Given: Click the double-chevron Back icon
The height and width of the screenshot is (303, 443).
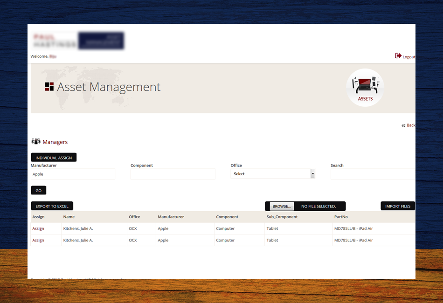Looking at the screenshot, I should point(403,125).
